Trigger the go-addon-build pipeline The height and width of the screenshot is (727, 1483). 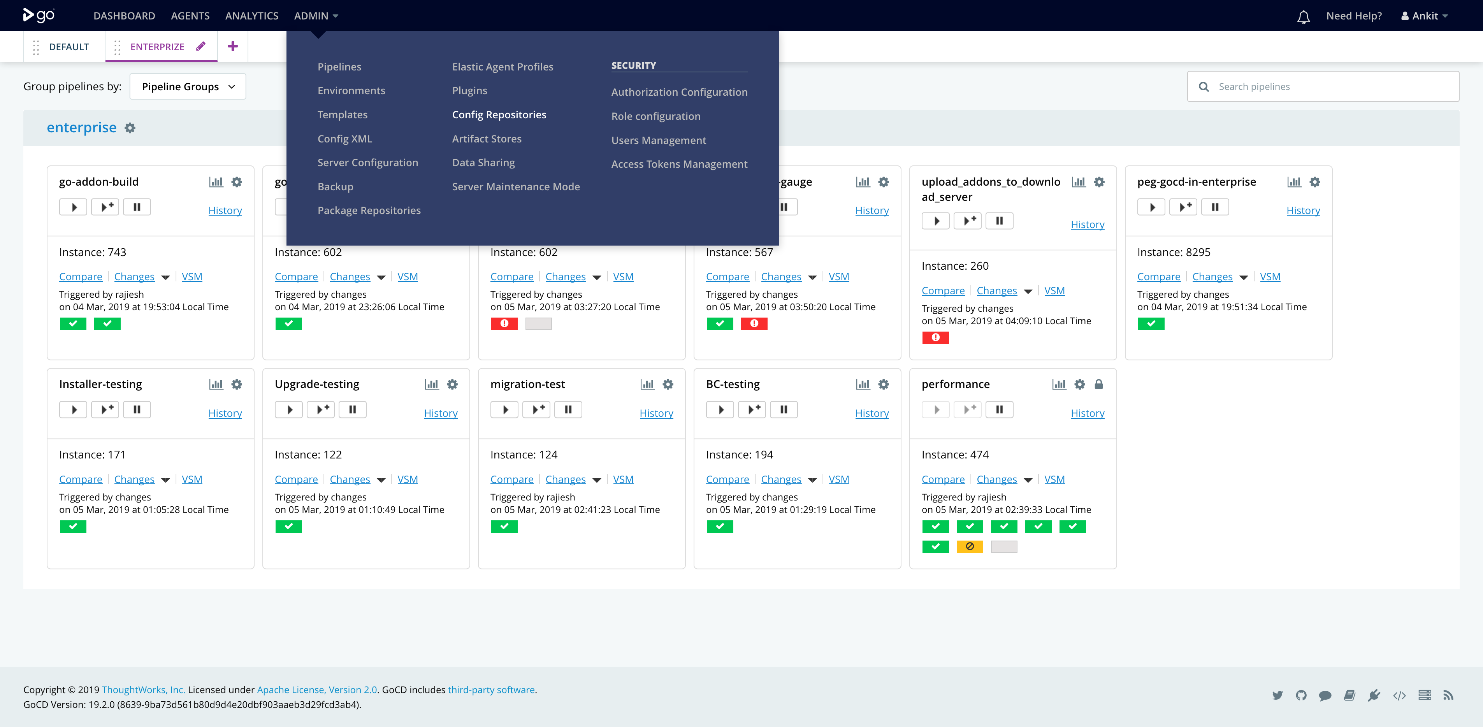73,207
